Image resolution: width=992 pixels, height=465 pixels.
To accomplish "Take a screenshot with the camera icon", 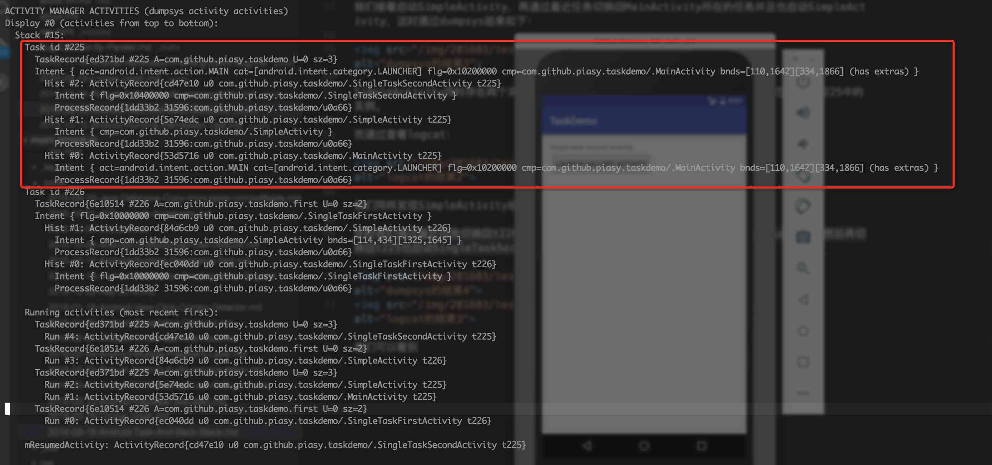I will tap(803, 237).
